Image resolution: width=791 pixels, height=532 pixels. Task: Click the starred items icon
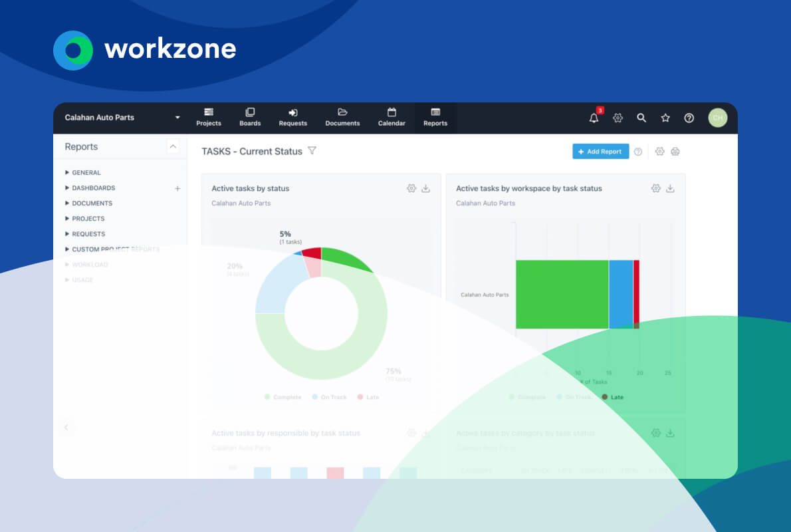click(x=665, y=117)
